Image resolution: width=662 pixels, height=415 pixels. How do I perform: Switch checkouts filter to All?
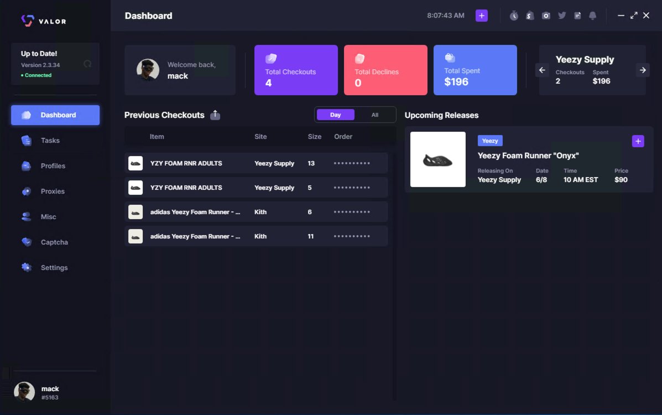coord(375,115)
